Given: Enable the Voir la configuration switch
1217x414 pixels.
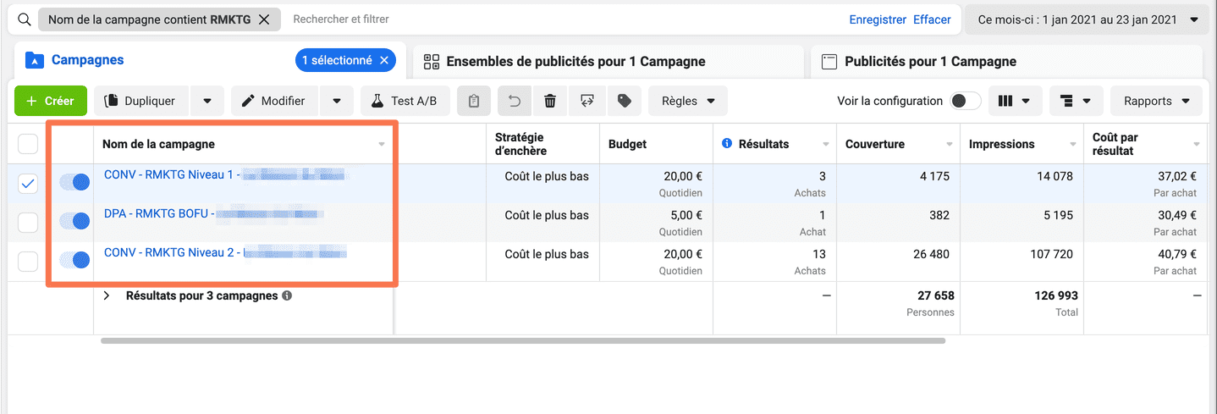Looking at the screenshot, I should (x=965, y=101).
